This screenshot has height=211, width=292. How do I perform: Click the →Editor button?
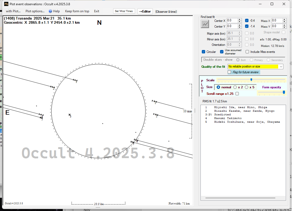pyautogui.click(x=145, y=11)
